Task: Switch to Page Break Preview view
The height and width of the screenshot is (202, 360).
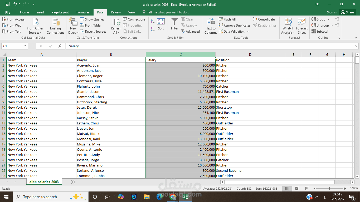Action: coord(307,189)
